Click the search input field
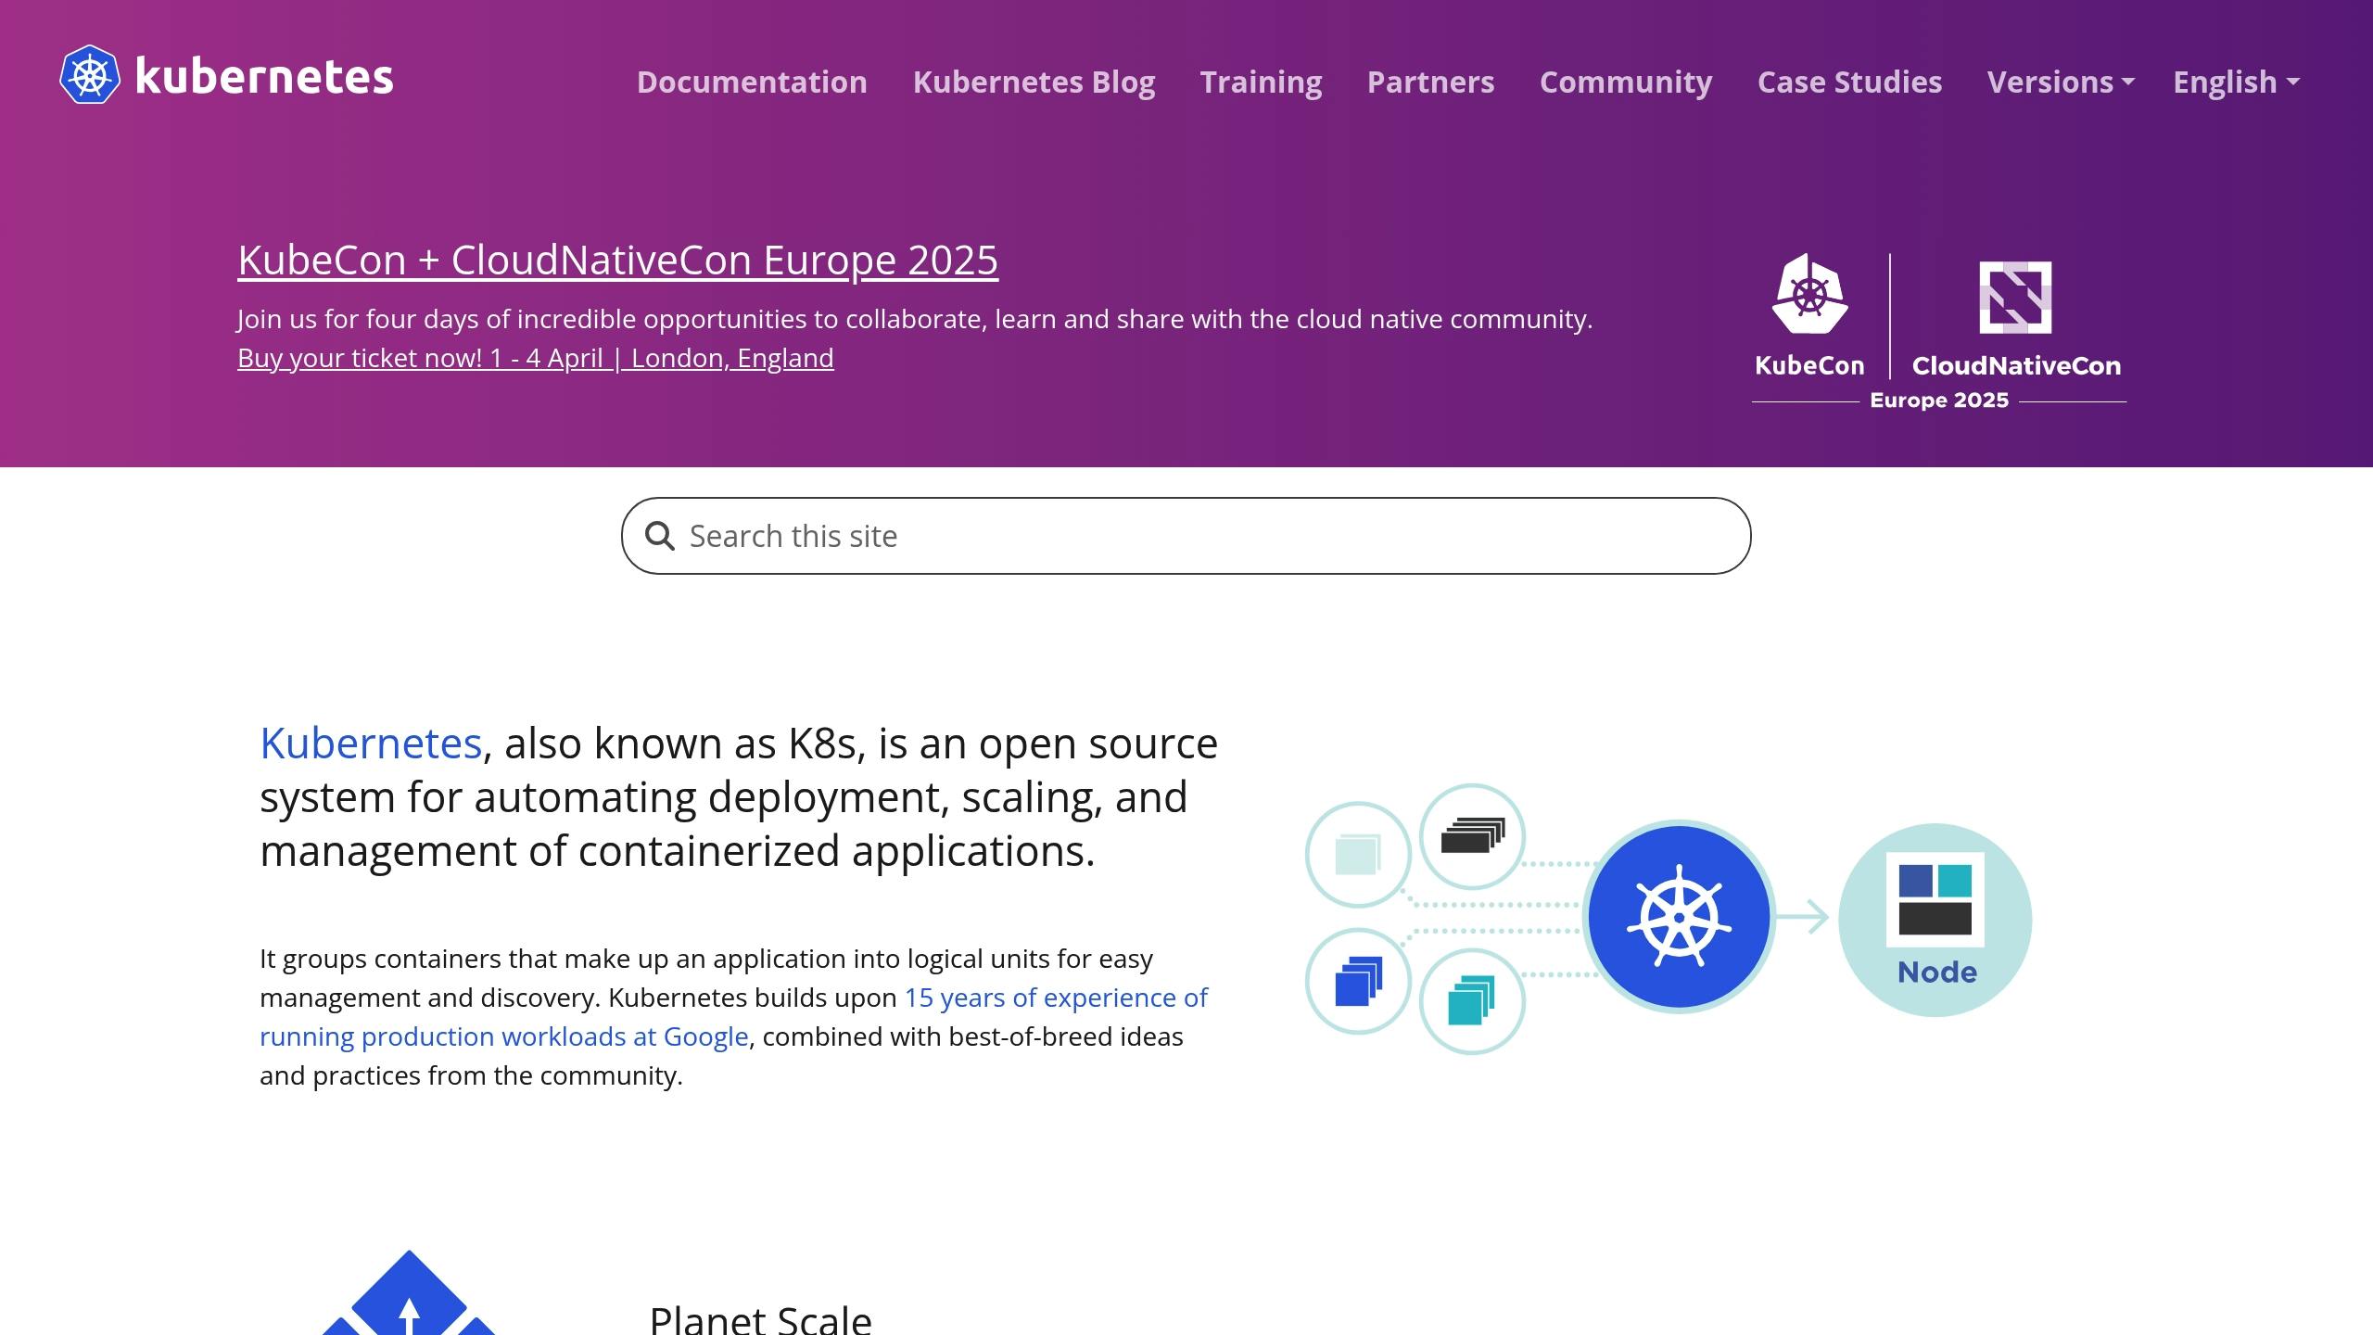The height and width of the screenshot is (1335, 2373). [x=1186, y=535]
